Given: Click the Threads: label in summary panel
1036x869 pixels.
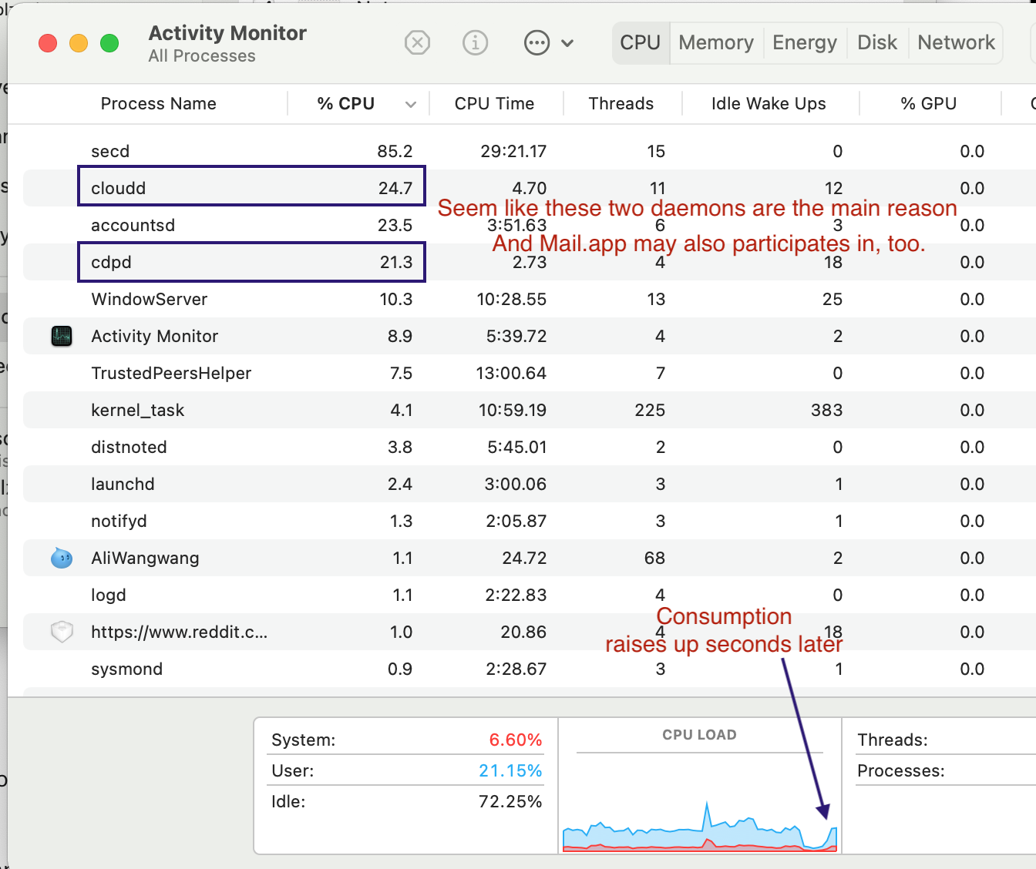Looking at the screenshot, I should click(893, 740).
